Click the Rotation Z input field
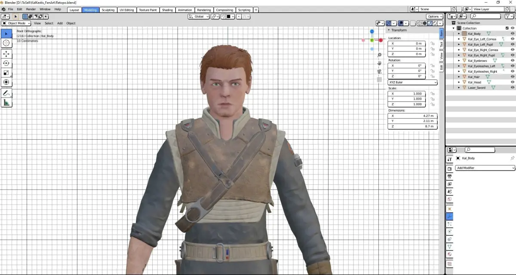The width and height of the screenshot is (516, 275). click(x=407, y=76)
